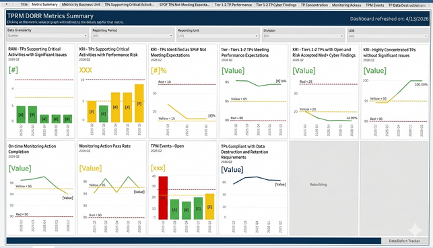The image size is (433, 248).
Task: Click RAM - TPs Supporting Critical Activities card title
Action: point(38,52)
